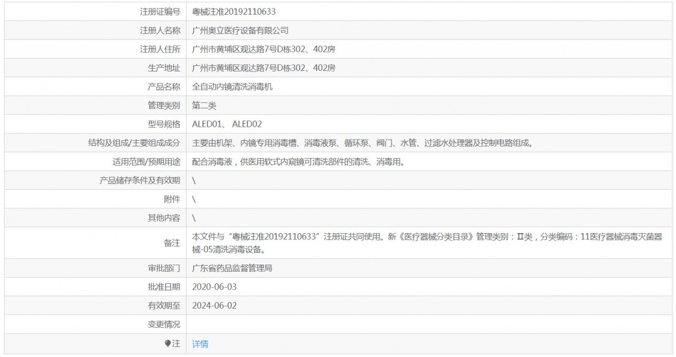Viewport: 676px width, 357px height.
Task: Click the 审批部门 label
Action: tap(164, 268)
